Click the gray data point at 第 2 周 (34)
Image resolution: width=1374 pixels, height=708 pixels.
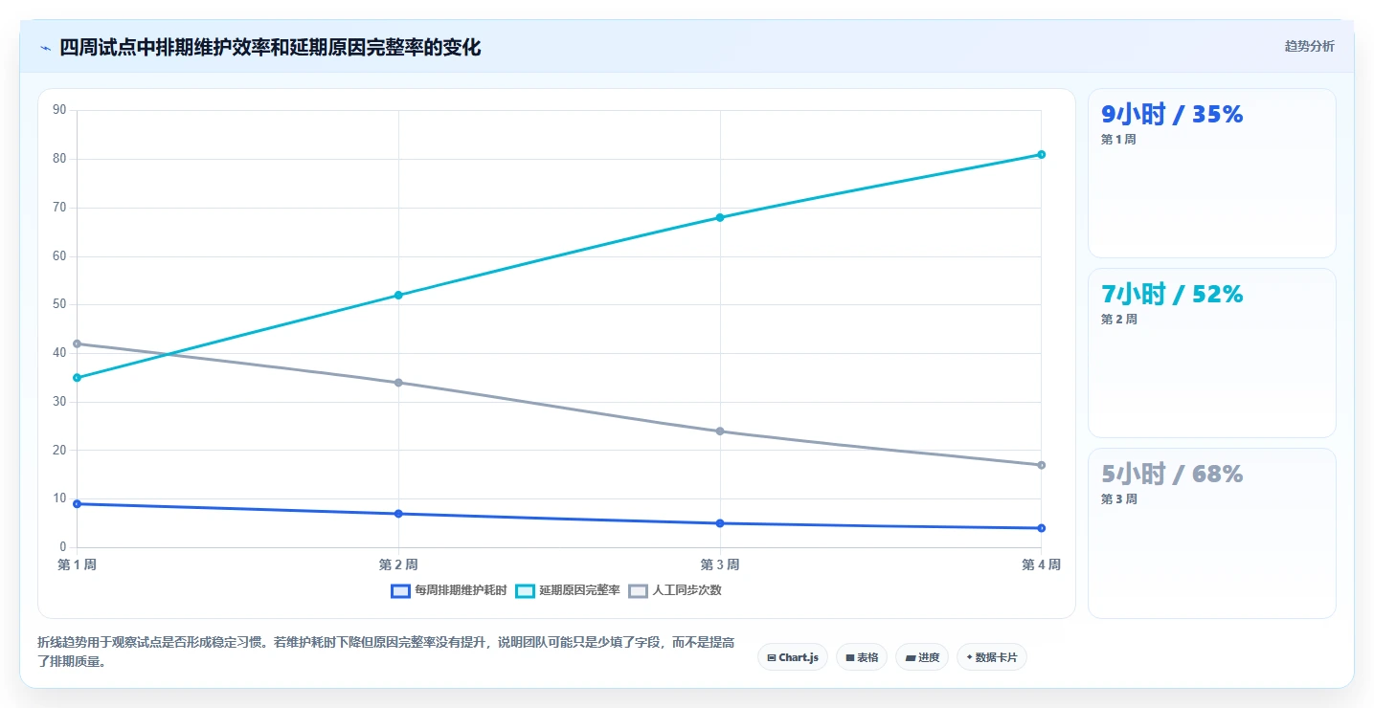coord(398,382)
